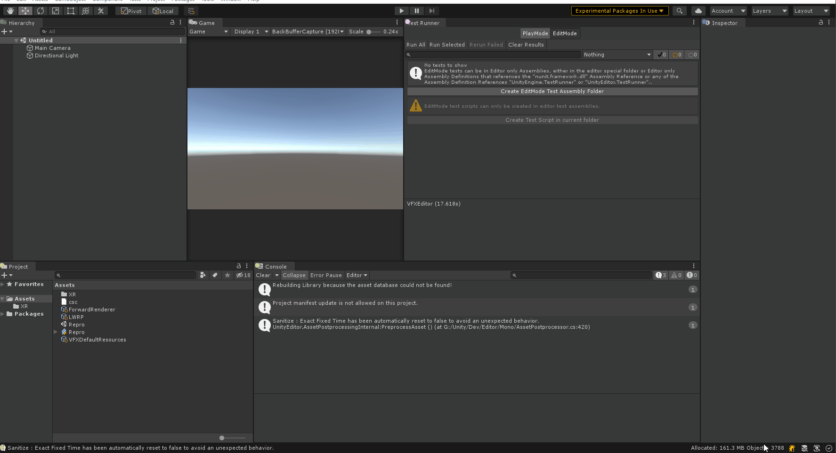The width and height of the screenshot is (836, 453).
Task: Switch to the EditMode tab
Action: [565, 33]
